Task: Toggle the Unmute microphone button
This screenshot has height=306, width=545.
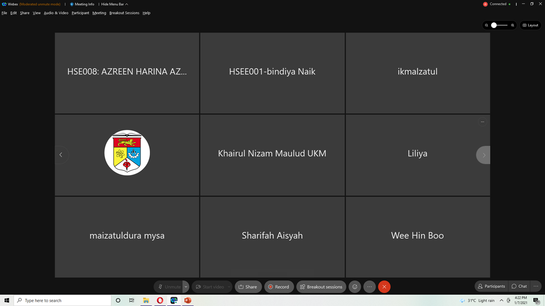Action: click(x=169, y=287)
